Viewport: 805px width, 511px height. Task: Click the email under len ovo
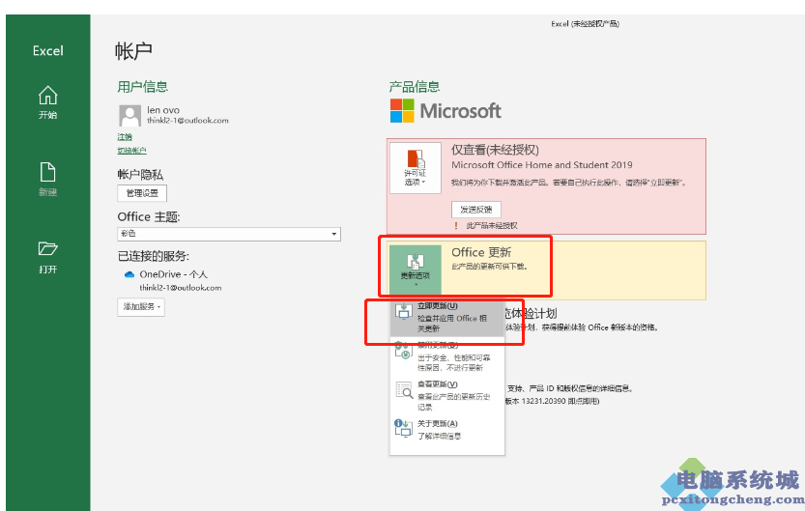(x=187, y=121)
